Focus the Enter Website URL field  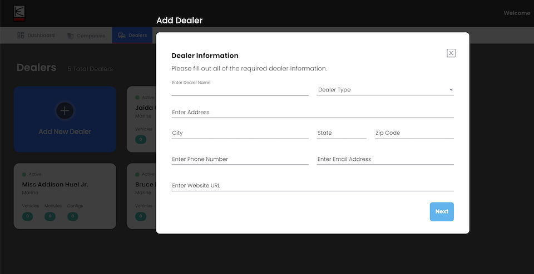[x=313, y=186]
